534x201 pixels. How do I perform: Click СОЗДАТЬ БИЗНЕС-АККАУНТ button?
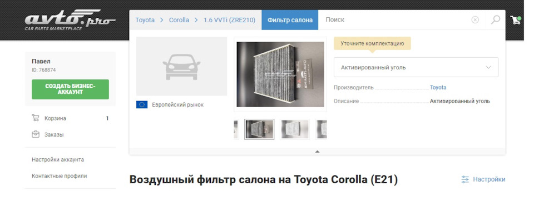coord(70,89)
